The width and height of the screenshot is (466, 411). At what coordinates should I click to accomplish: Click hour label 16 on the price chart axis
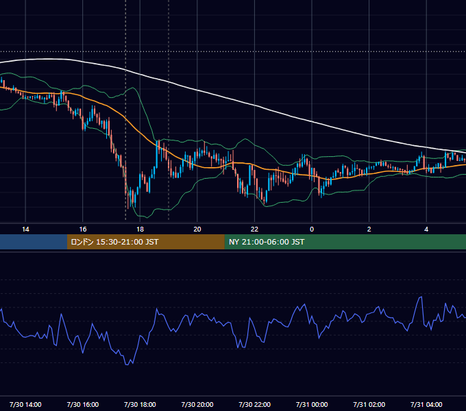pyautogui.click(x=83, y=229)
